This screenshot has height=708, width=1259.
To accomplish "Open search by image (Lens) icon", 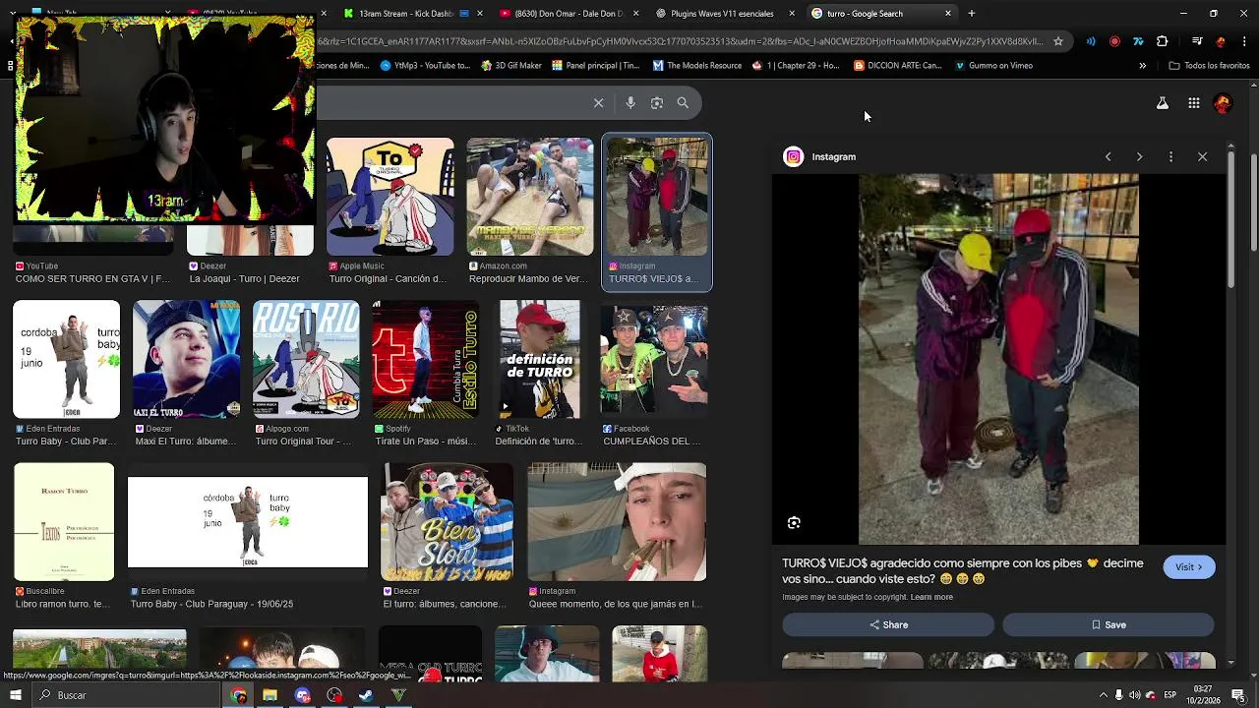I will coord(657,102).
